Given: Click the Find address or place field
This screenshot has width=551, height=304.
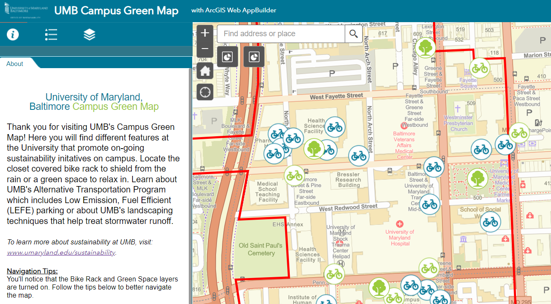Looking at the screenshot, I should (x=281, y=34).
